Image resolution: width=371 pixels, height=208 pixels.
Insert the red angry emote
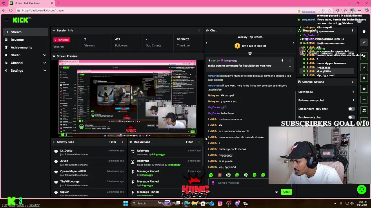pyautogui.click(x=220, y=175)
